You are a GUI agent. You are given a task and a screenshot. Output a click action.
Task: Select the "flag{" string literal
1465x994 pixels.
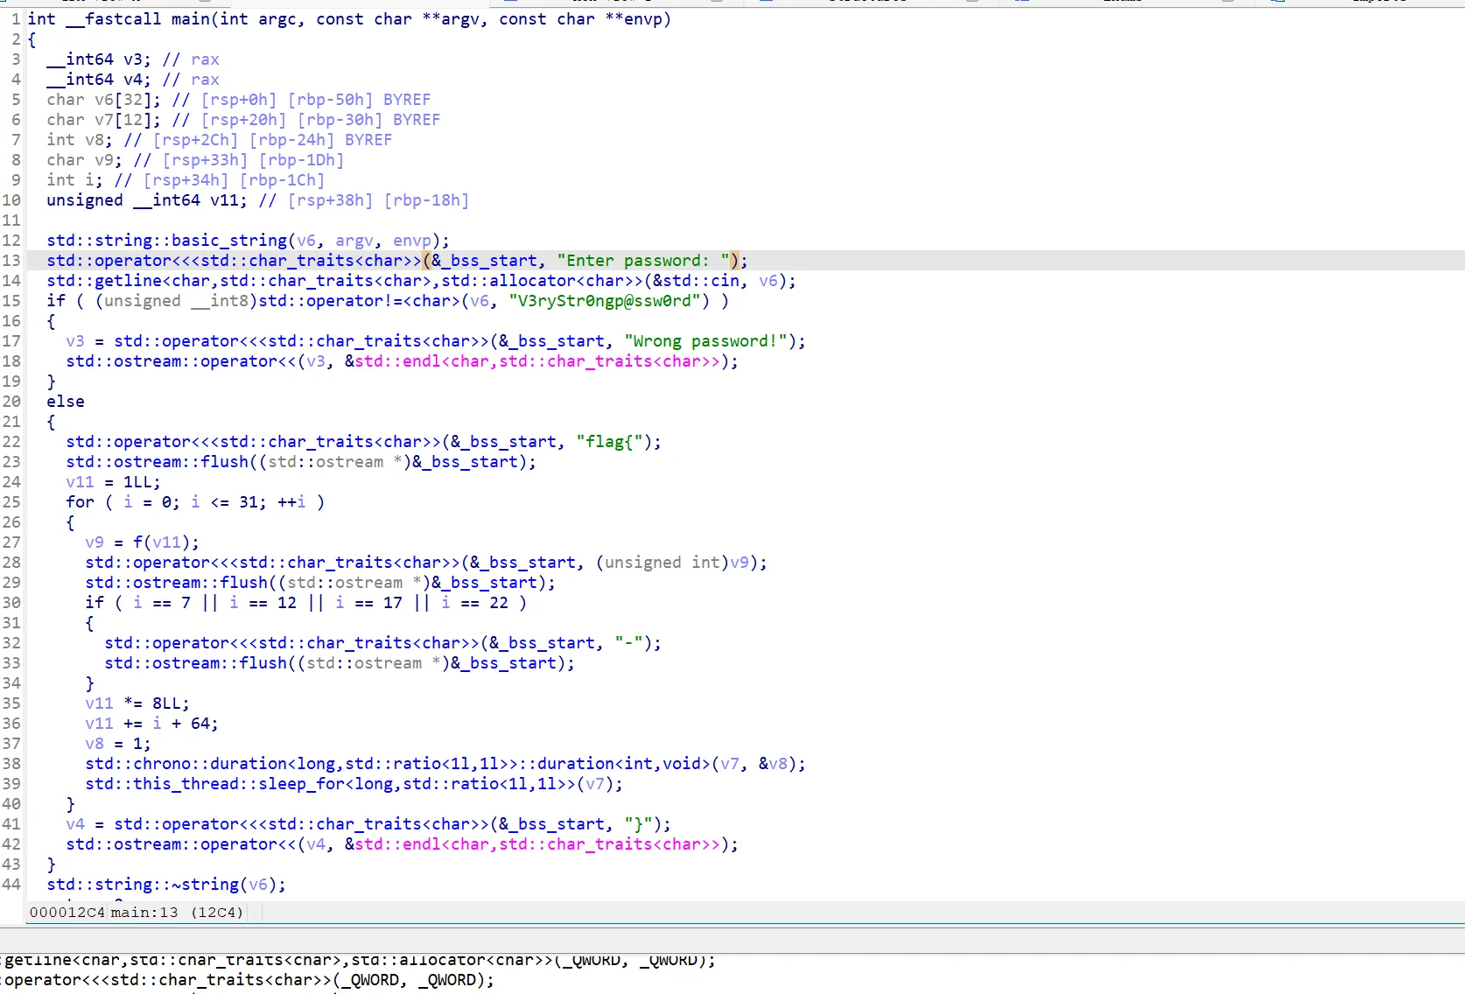pos(609,442)
